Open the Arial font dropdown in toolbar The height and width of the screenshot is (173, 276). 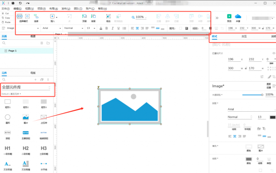coord(51,28)
